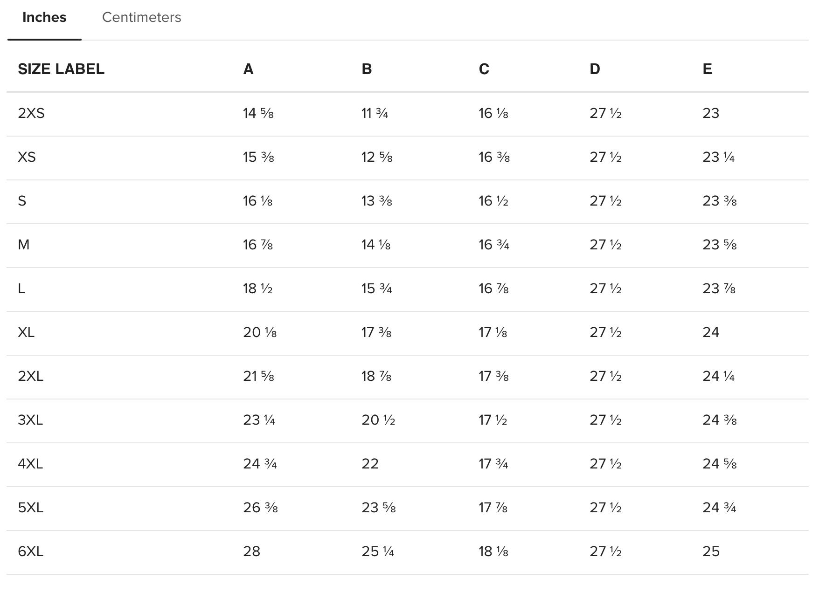Click the SIZE LABEL column header
Screen dimensions: 819x592
tap(61, 69)
